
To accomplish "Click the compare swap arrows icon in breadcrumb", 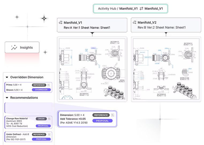I will (141, 9).
